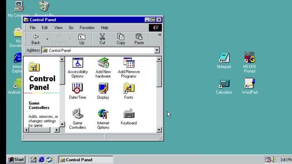Click first Quick Launch icon beside Start
Screen dimensions: 292x164
point(33,159)
